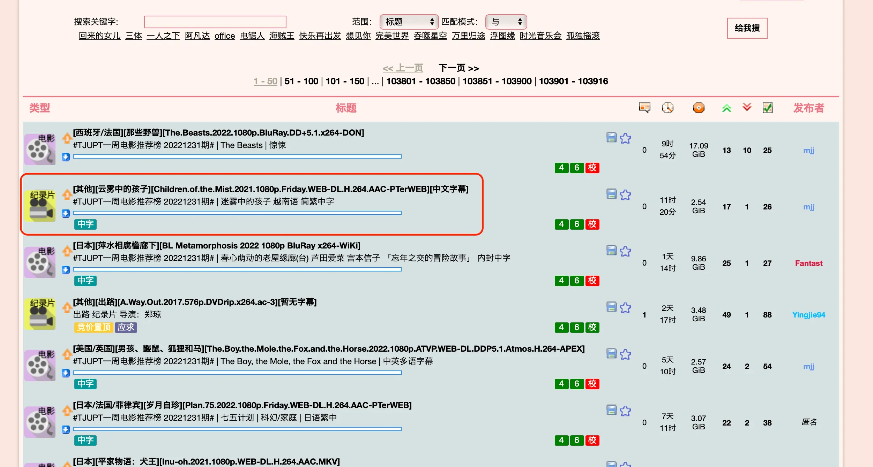
Task: Open The.Boy.the.Mole.the.Fox torrent title
Action: click(329, 349)
